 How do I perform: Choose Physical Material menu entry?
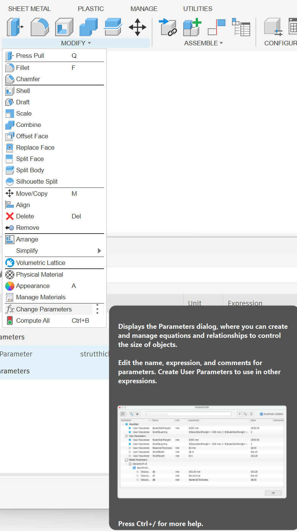pos(54,274)
